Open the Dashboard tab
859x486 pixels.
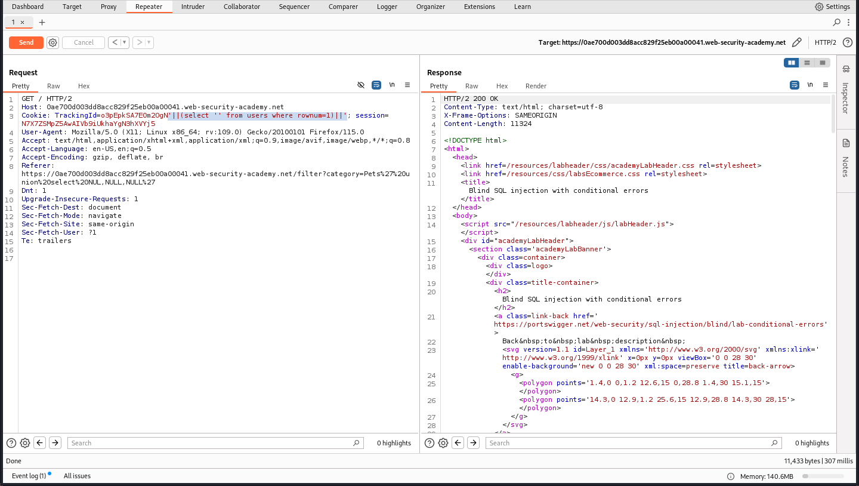28,7
